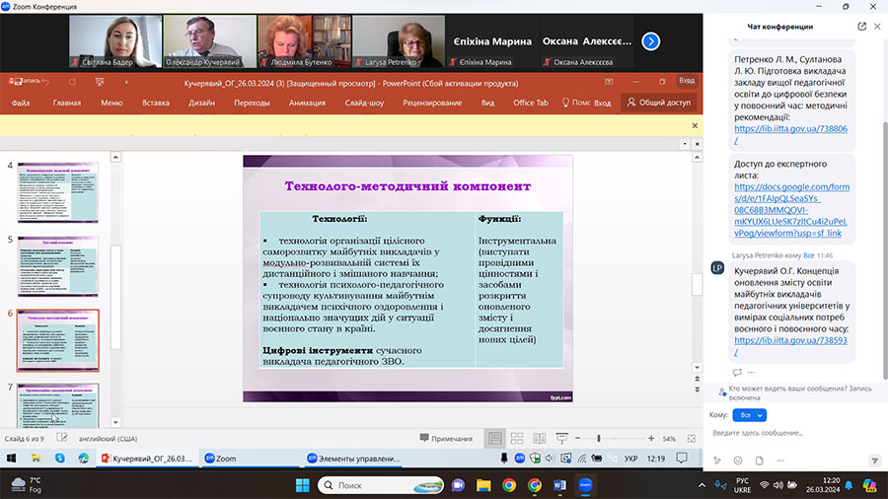Open the Word icon on taskbar
Image resolution: width=888 pixels, height=499 pixels.
point(560,485)
